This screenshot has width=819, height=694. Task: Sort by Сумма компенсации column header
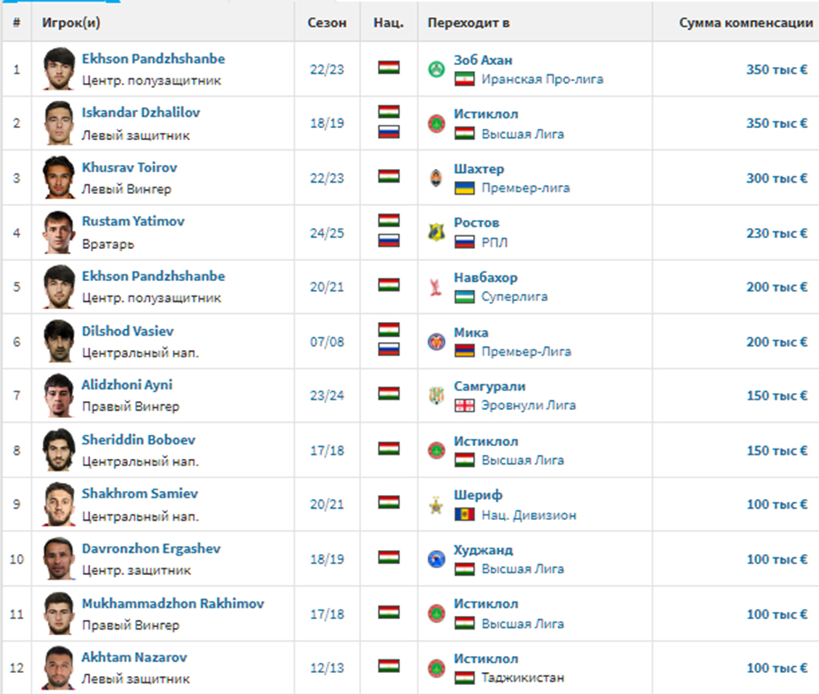click(746, 23)
